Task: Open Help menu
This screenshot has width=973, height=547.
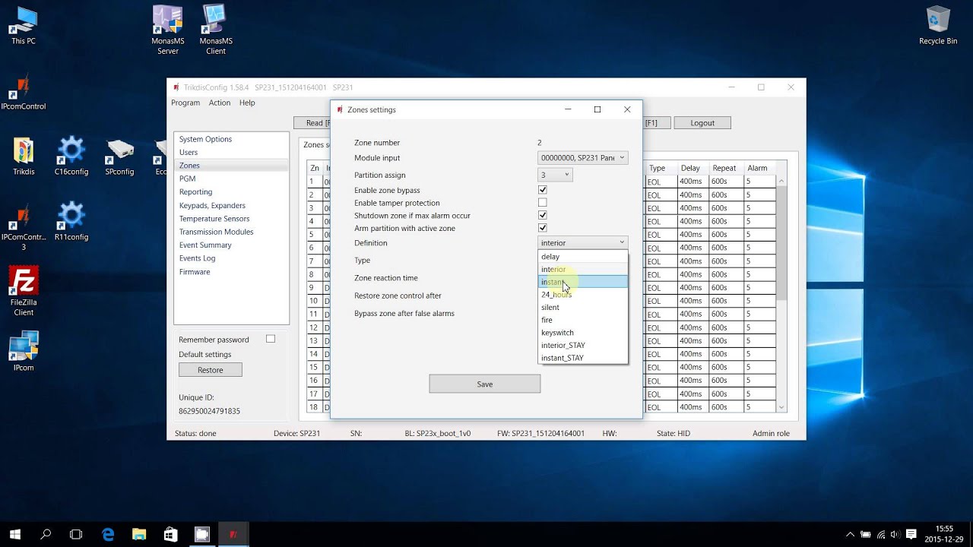Action: tap(247, 103)
